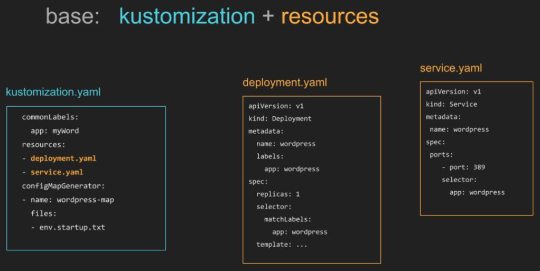Select the kustomization.yaml file heading
Viewport: 540px width, 271px height.
[53, 92]
